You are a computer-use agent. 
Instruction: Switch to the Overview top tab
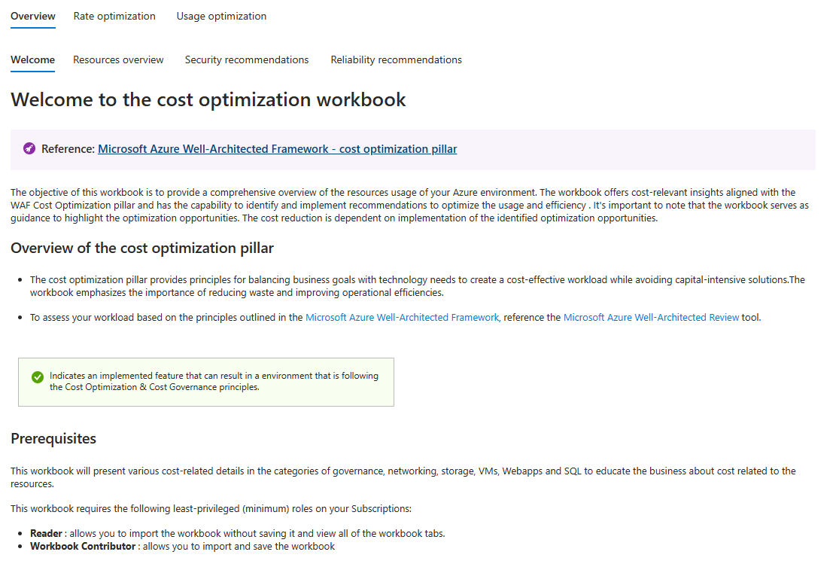pos(33,16)
